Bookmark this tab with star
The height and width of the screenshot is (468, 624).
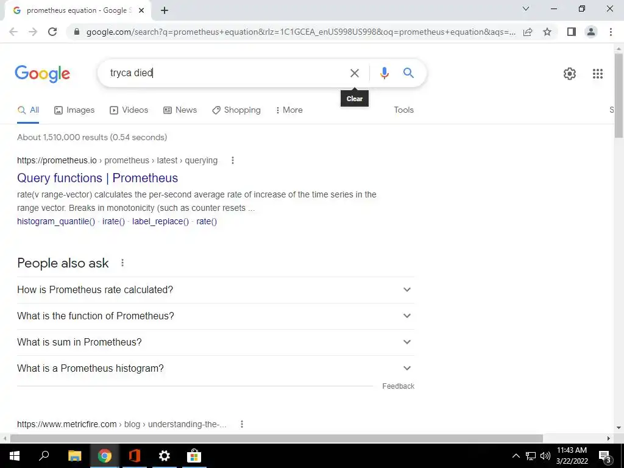(547, 32)
